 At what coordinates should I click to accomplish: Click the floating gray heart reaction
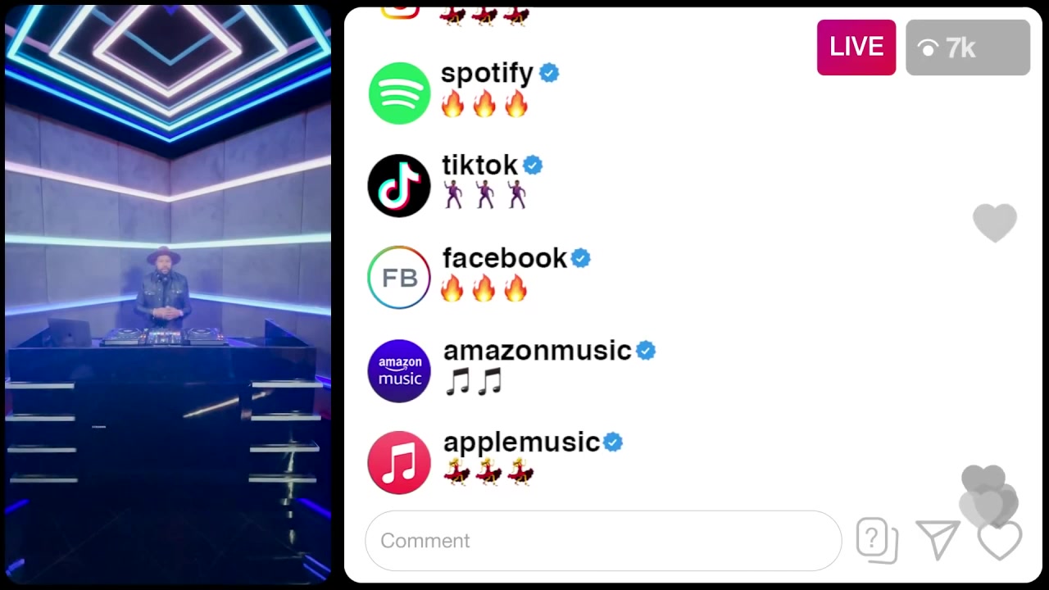pyautogui.click(x=995, y=223)
